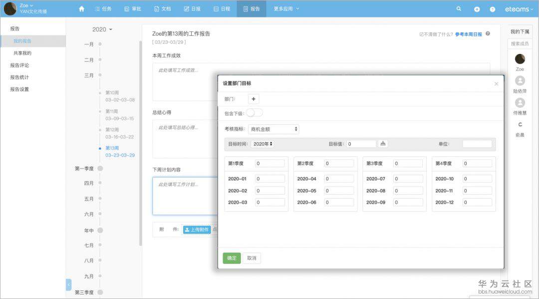Select Zoe avatar in 我的下属 panel
539x299 pixels.
point(520,59)
